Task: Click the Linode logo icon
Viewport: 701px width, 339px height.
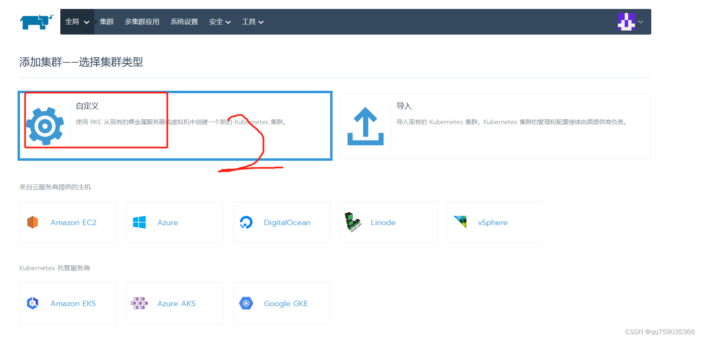Action: 353,222
